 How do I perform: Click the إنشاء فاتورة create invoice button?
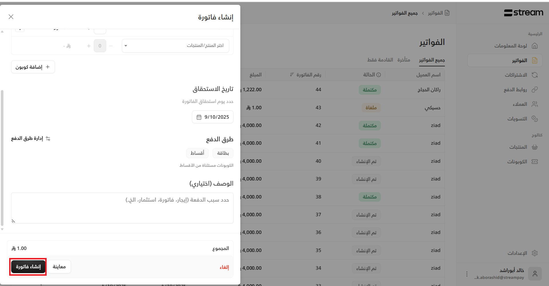[x=28, y=267]
